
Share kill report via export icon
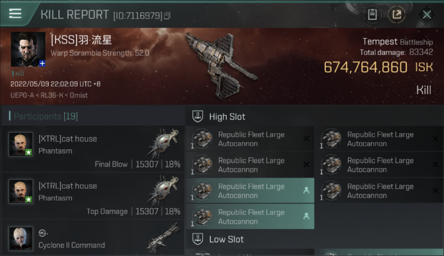pyautogui.click(x=397, y=15)
